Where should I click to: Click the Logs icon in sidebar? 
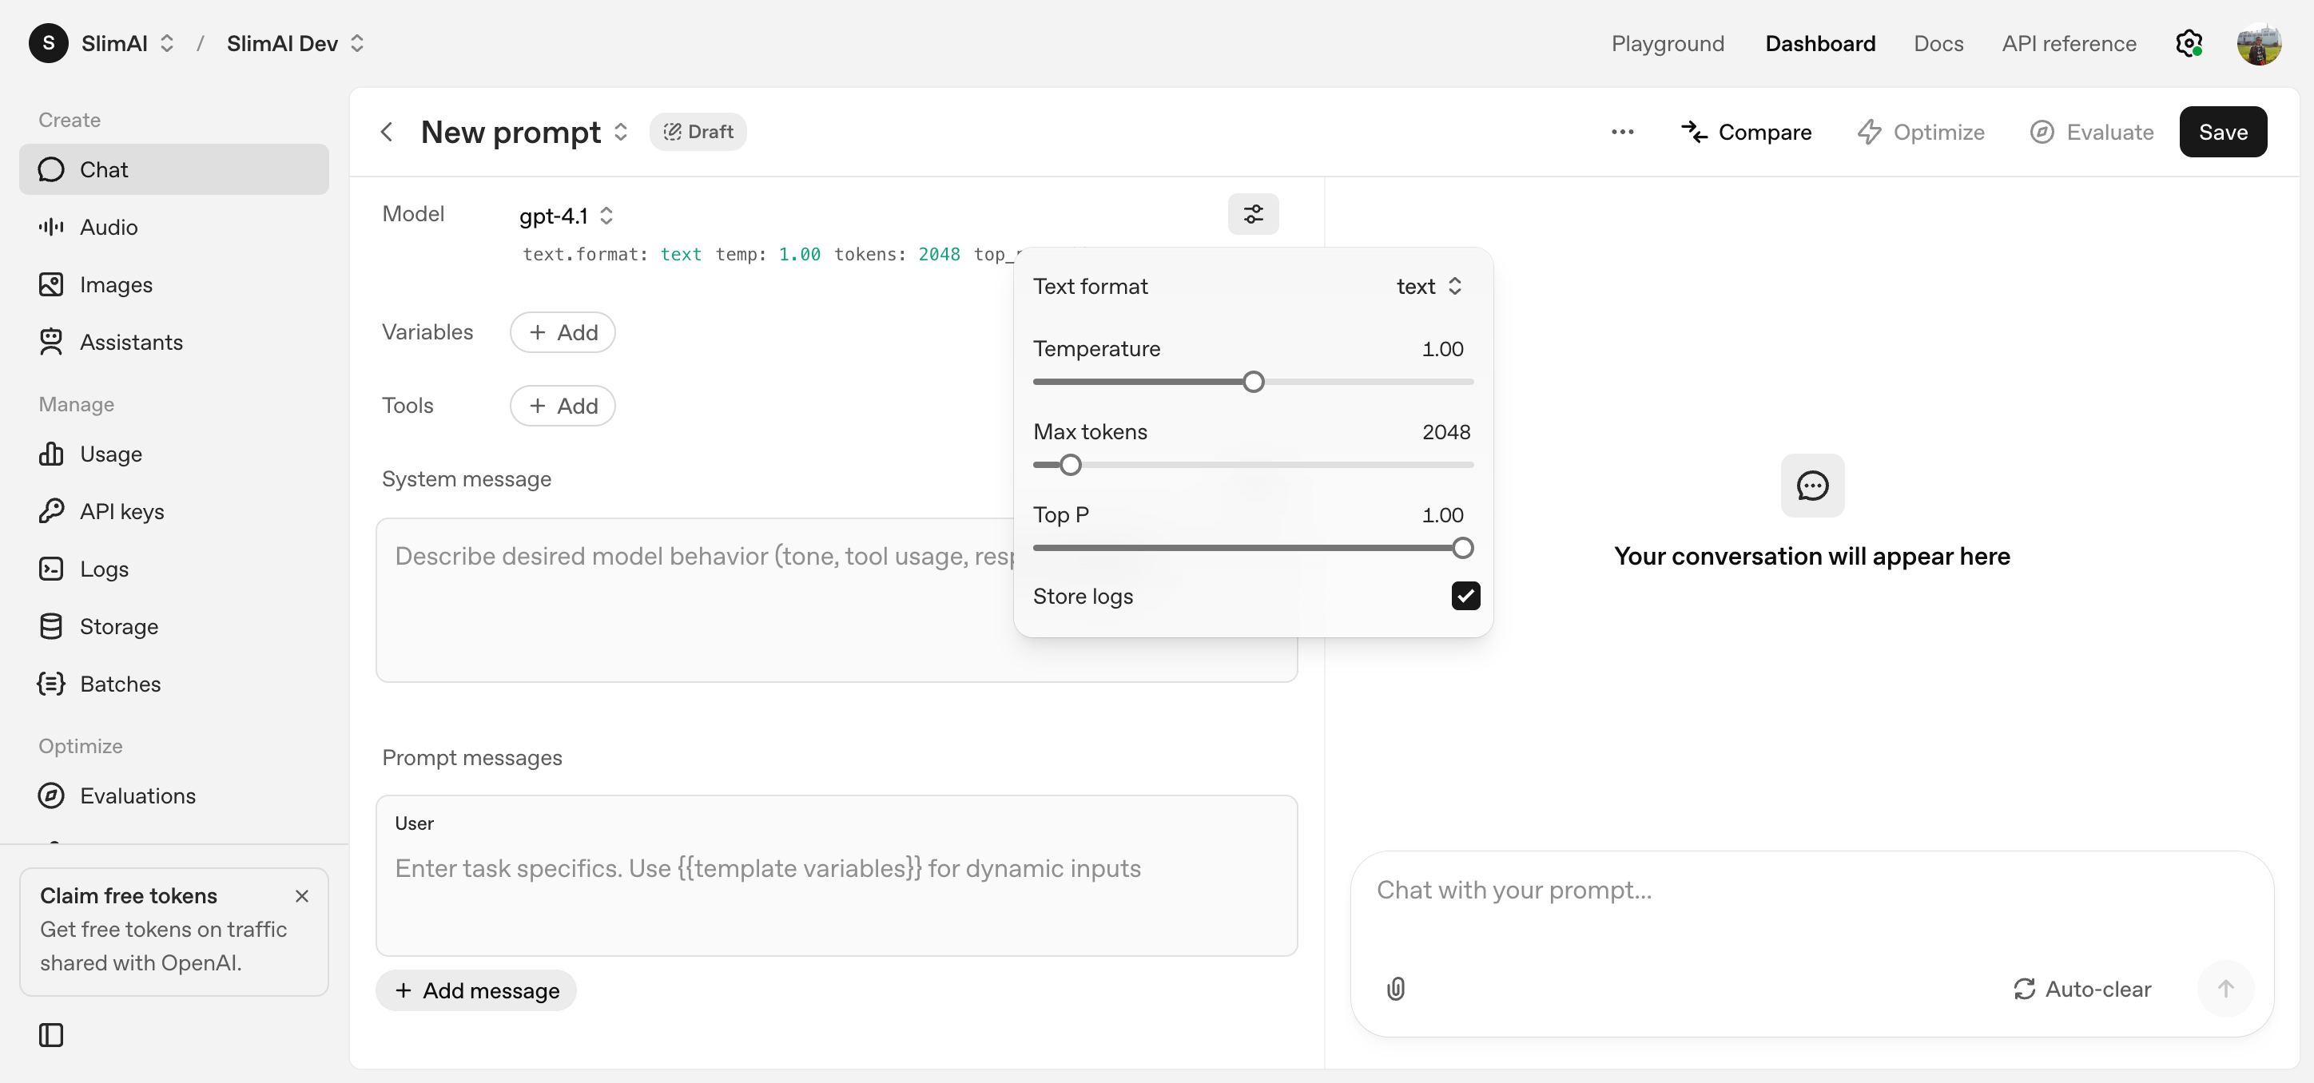click(x=51, y=569)
